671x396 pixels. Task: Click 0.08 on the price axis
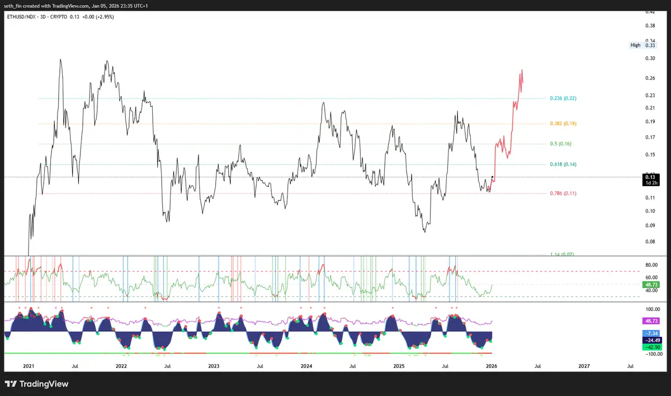tap(650, 242)
